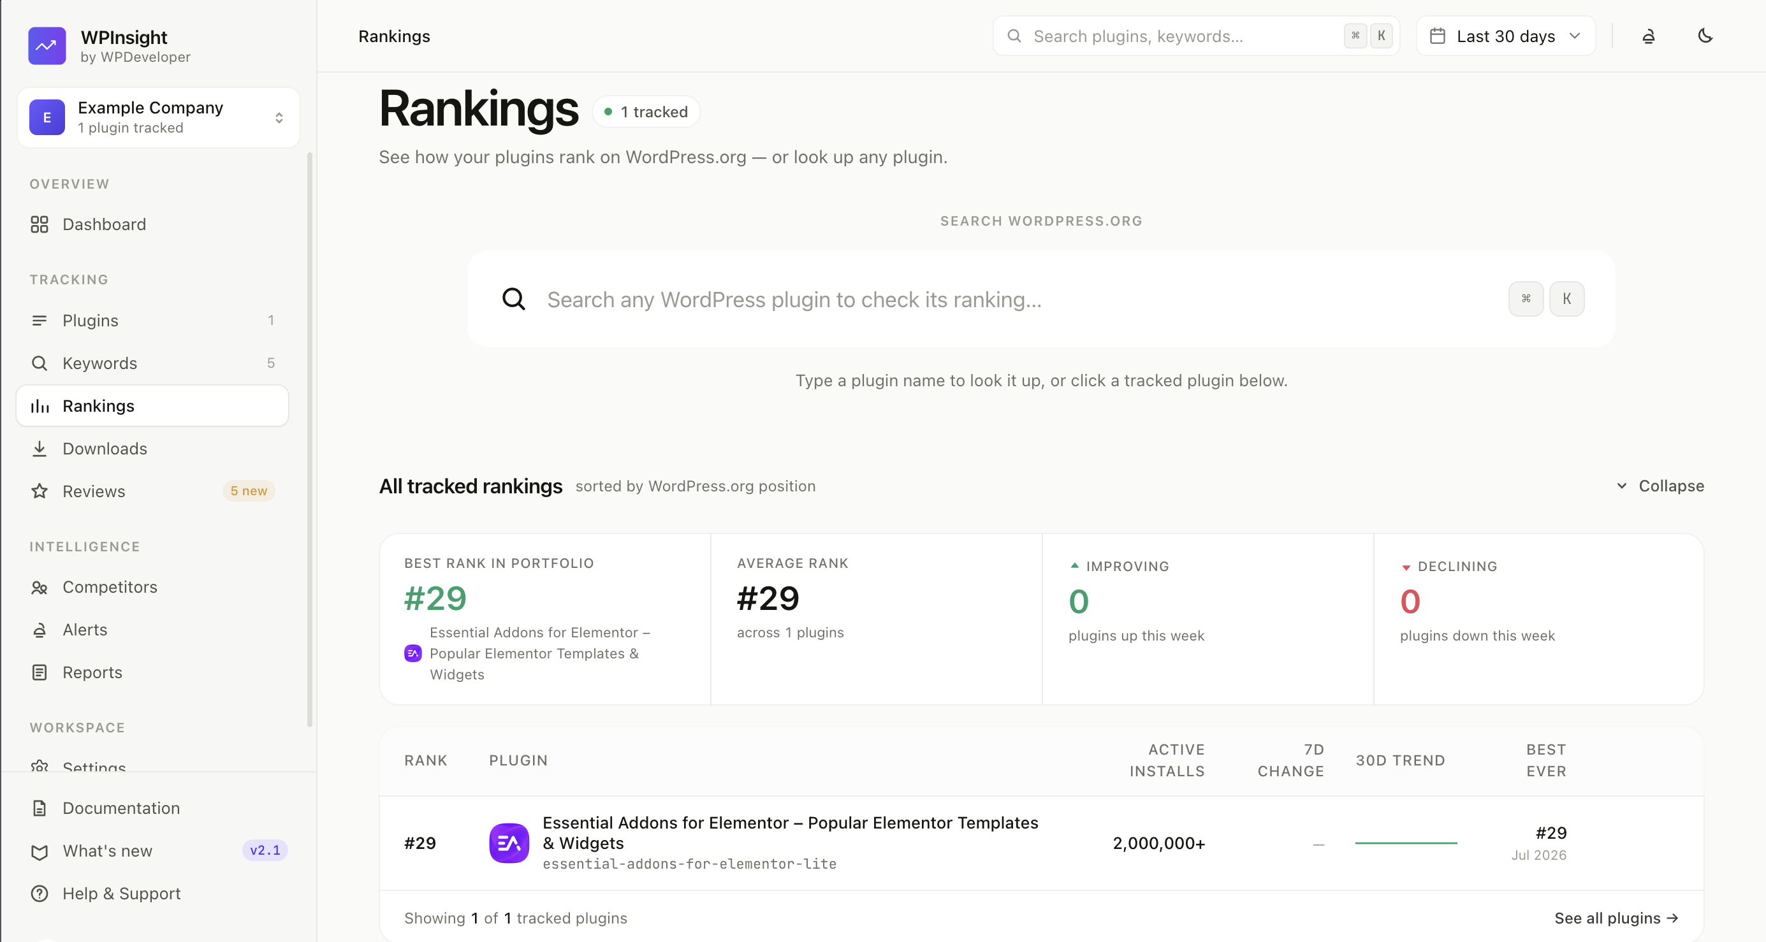Click the Competitors people icon
Viewport: 1766px width, 942px height.
click(39, 587)
